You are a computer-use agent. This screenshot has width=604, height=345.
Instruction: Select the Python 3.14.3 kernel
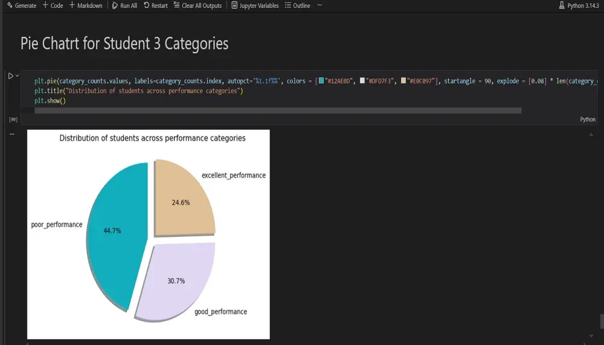579,5
